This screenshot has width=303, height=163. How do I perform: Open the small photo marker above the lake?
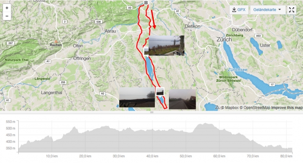[x=146, y=51]
